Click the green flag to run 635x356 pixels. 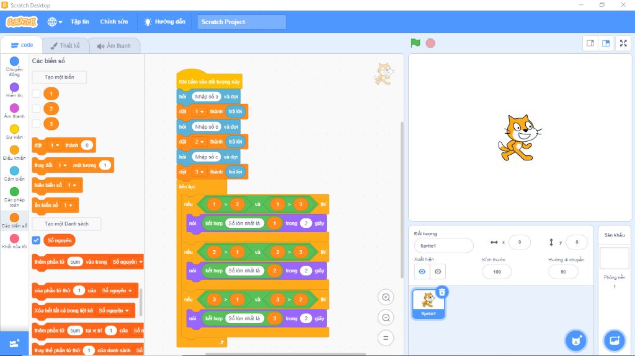(415, 43)
